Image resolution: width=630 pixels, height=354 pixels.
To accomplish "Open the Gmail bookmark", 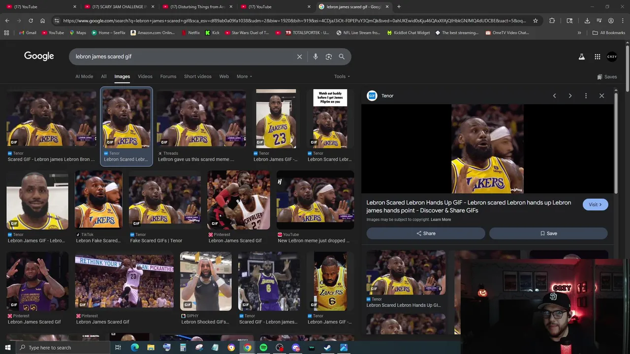I will pos(27,33).
